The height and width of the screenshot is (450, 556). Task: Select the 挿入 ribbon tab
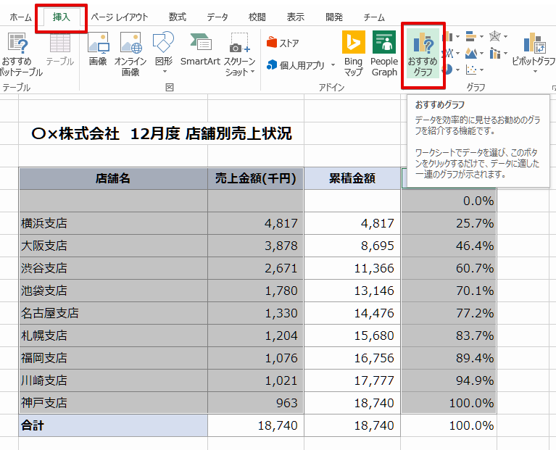click(62, 17)
